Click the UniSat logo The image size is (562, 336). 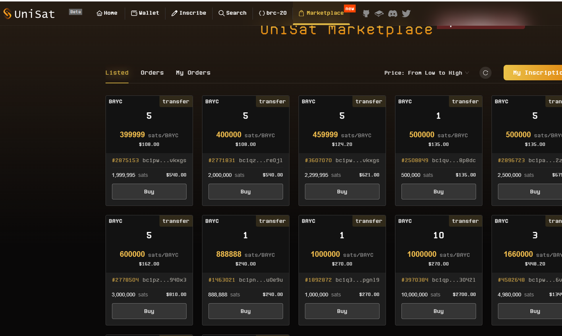tap(29, 14)
